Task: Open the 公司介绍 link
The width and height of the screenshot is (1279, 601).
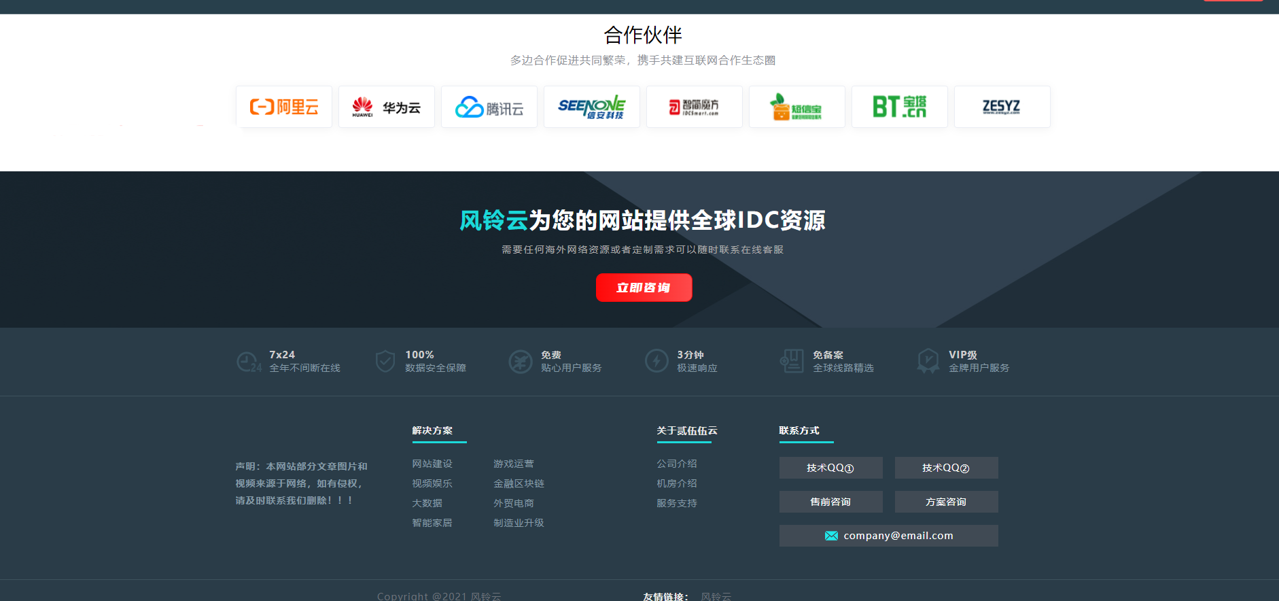Action: coord(677,464)
